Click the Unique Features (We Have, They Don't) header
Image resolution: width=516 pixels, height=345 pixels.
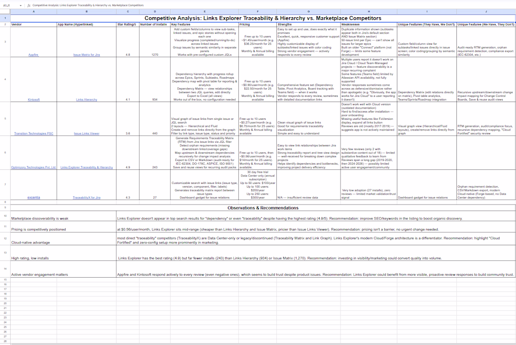(486, 24)
